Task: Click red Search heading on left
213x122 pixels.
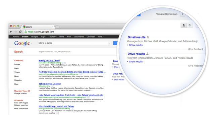Action: 18,52
